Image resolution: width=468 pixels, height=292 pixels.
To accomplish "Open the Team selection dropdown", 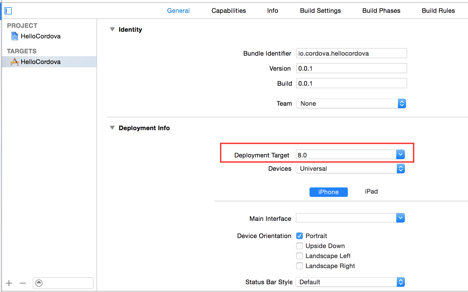I will click(351, 103).
